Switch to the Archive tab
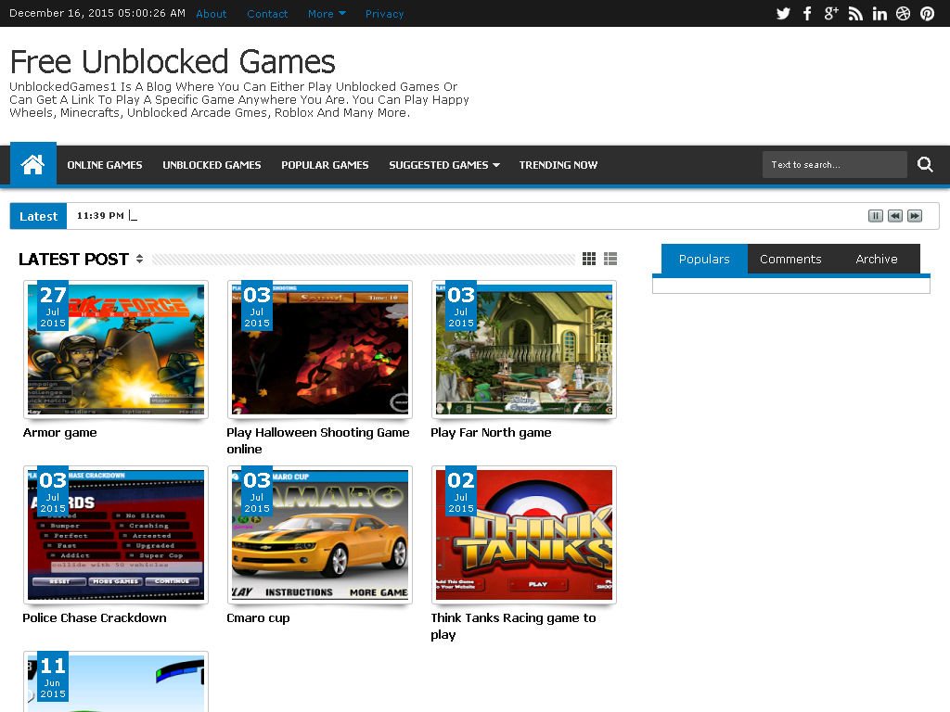The image size is (950, 712). pos(877,260)
